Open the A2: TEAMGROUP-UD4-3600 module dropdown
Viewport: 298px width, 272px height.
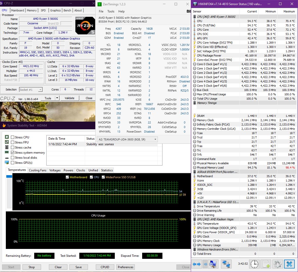[x=127, y=139]
